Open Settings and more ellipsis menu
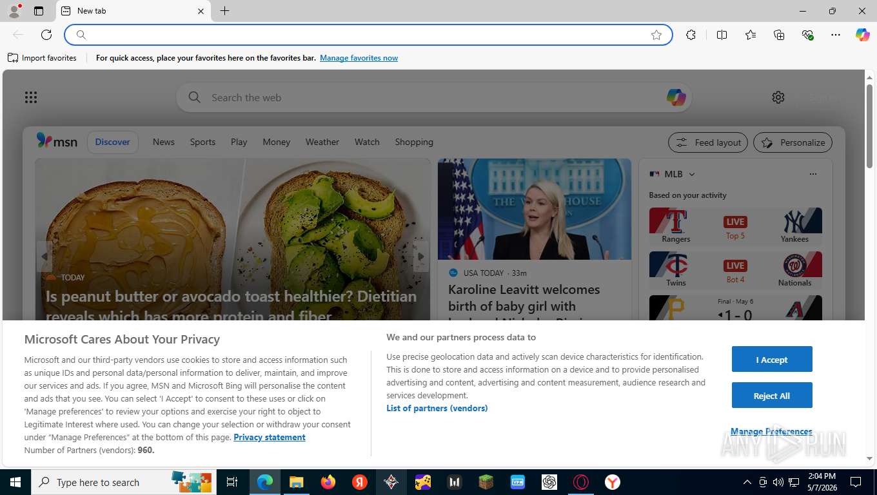877x495 pixels. 836,35
